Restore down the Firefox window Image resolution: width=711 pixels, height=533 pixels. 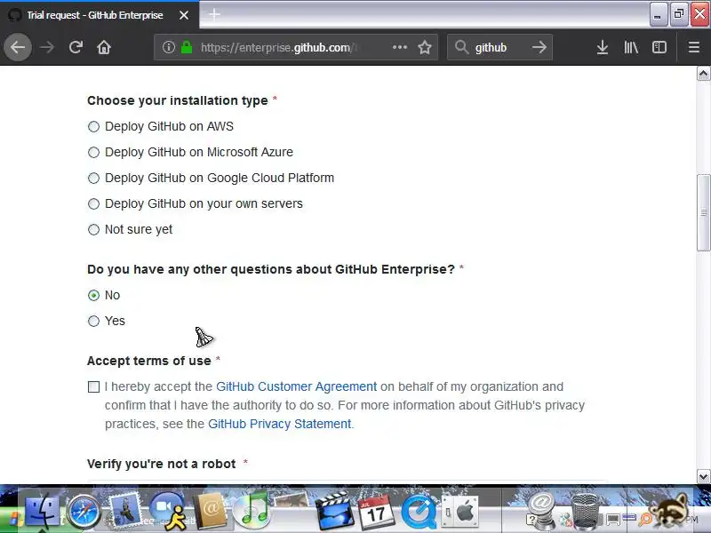coord(679,14)
